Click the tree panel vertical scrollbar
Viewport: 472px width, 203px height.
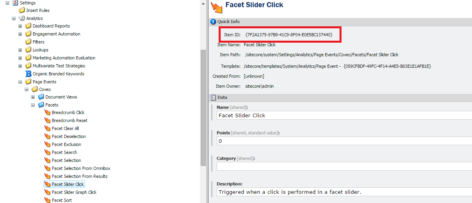(x=203, y=107)
